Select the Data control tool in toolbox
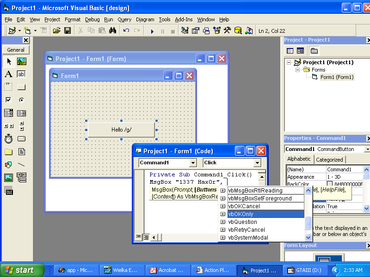 [x=21, y=178]
